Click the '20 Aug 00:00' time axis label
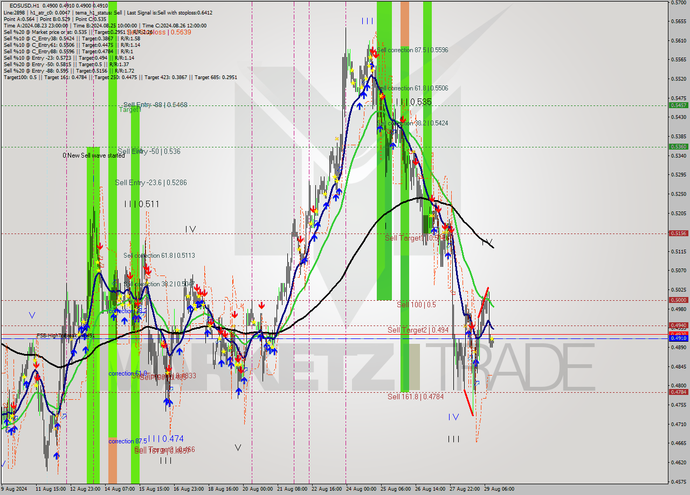The height and width of the screenshot is (495, 690). [x=258, y=489]
